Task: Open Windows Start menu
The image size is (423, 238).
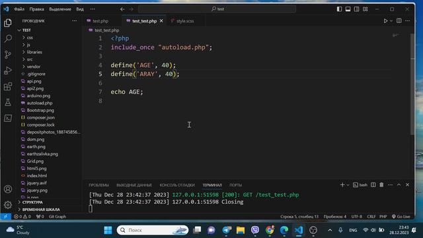Action: point(108,230)
